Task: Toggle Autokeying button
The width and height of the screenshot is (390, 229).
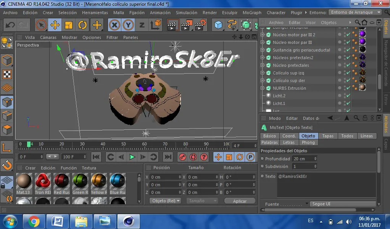Action: pos(193,157)
